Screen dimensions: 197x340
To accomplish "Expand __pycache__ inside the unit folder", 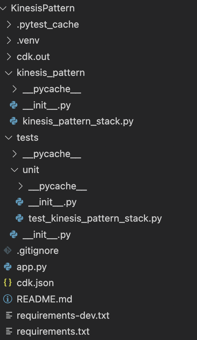I will (20, 186).
